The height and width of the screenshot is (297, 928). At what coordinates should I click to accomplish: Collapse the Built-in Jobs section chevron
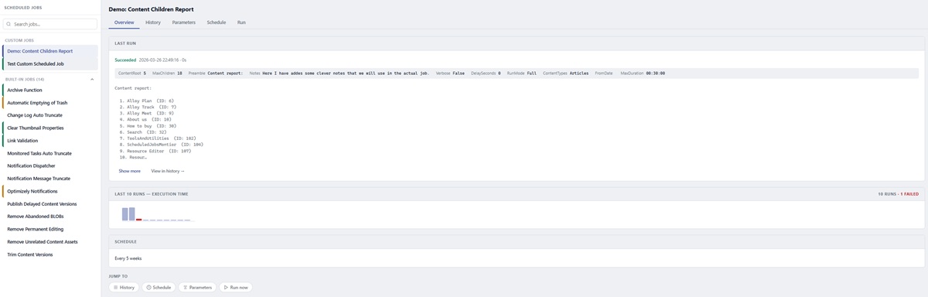pos(92,79)
